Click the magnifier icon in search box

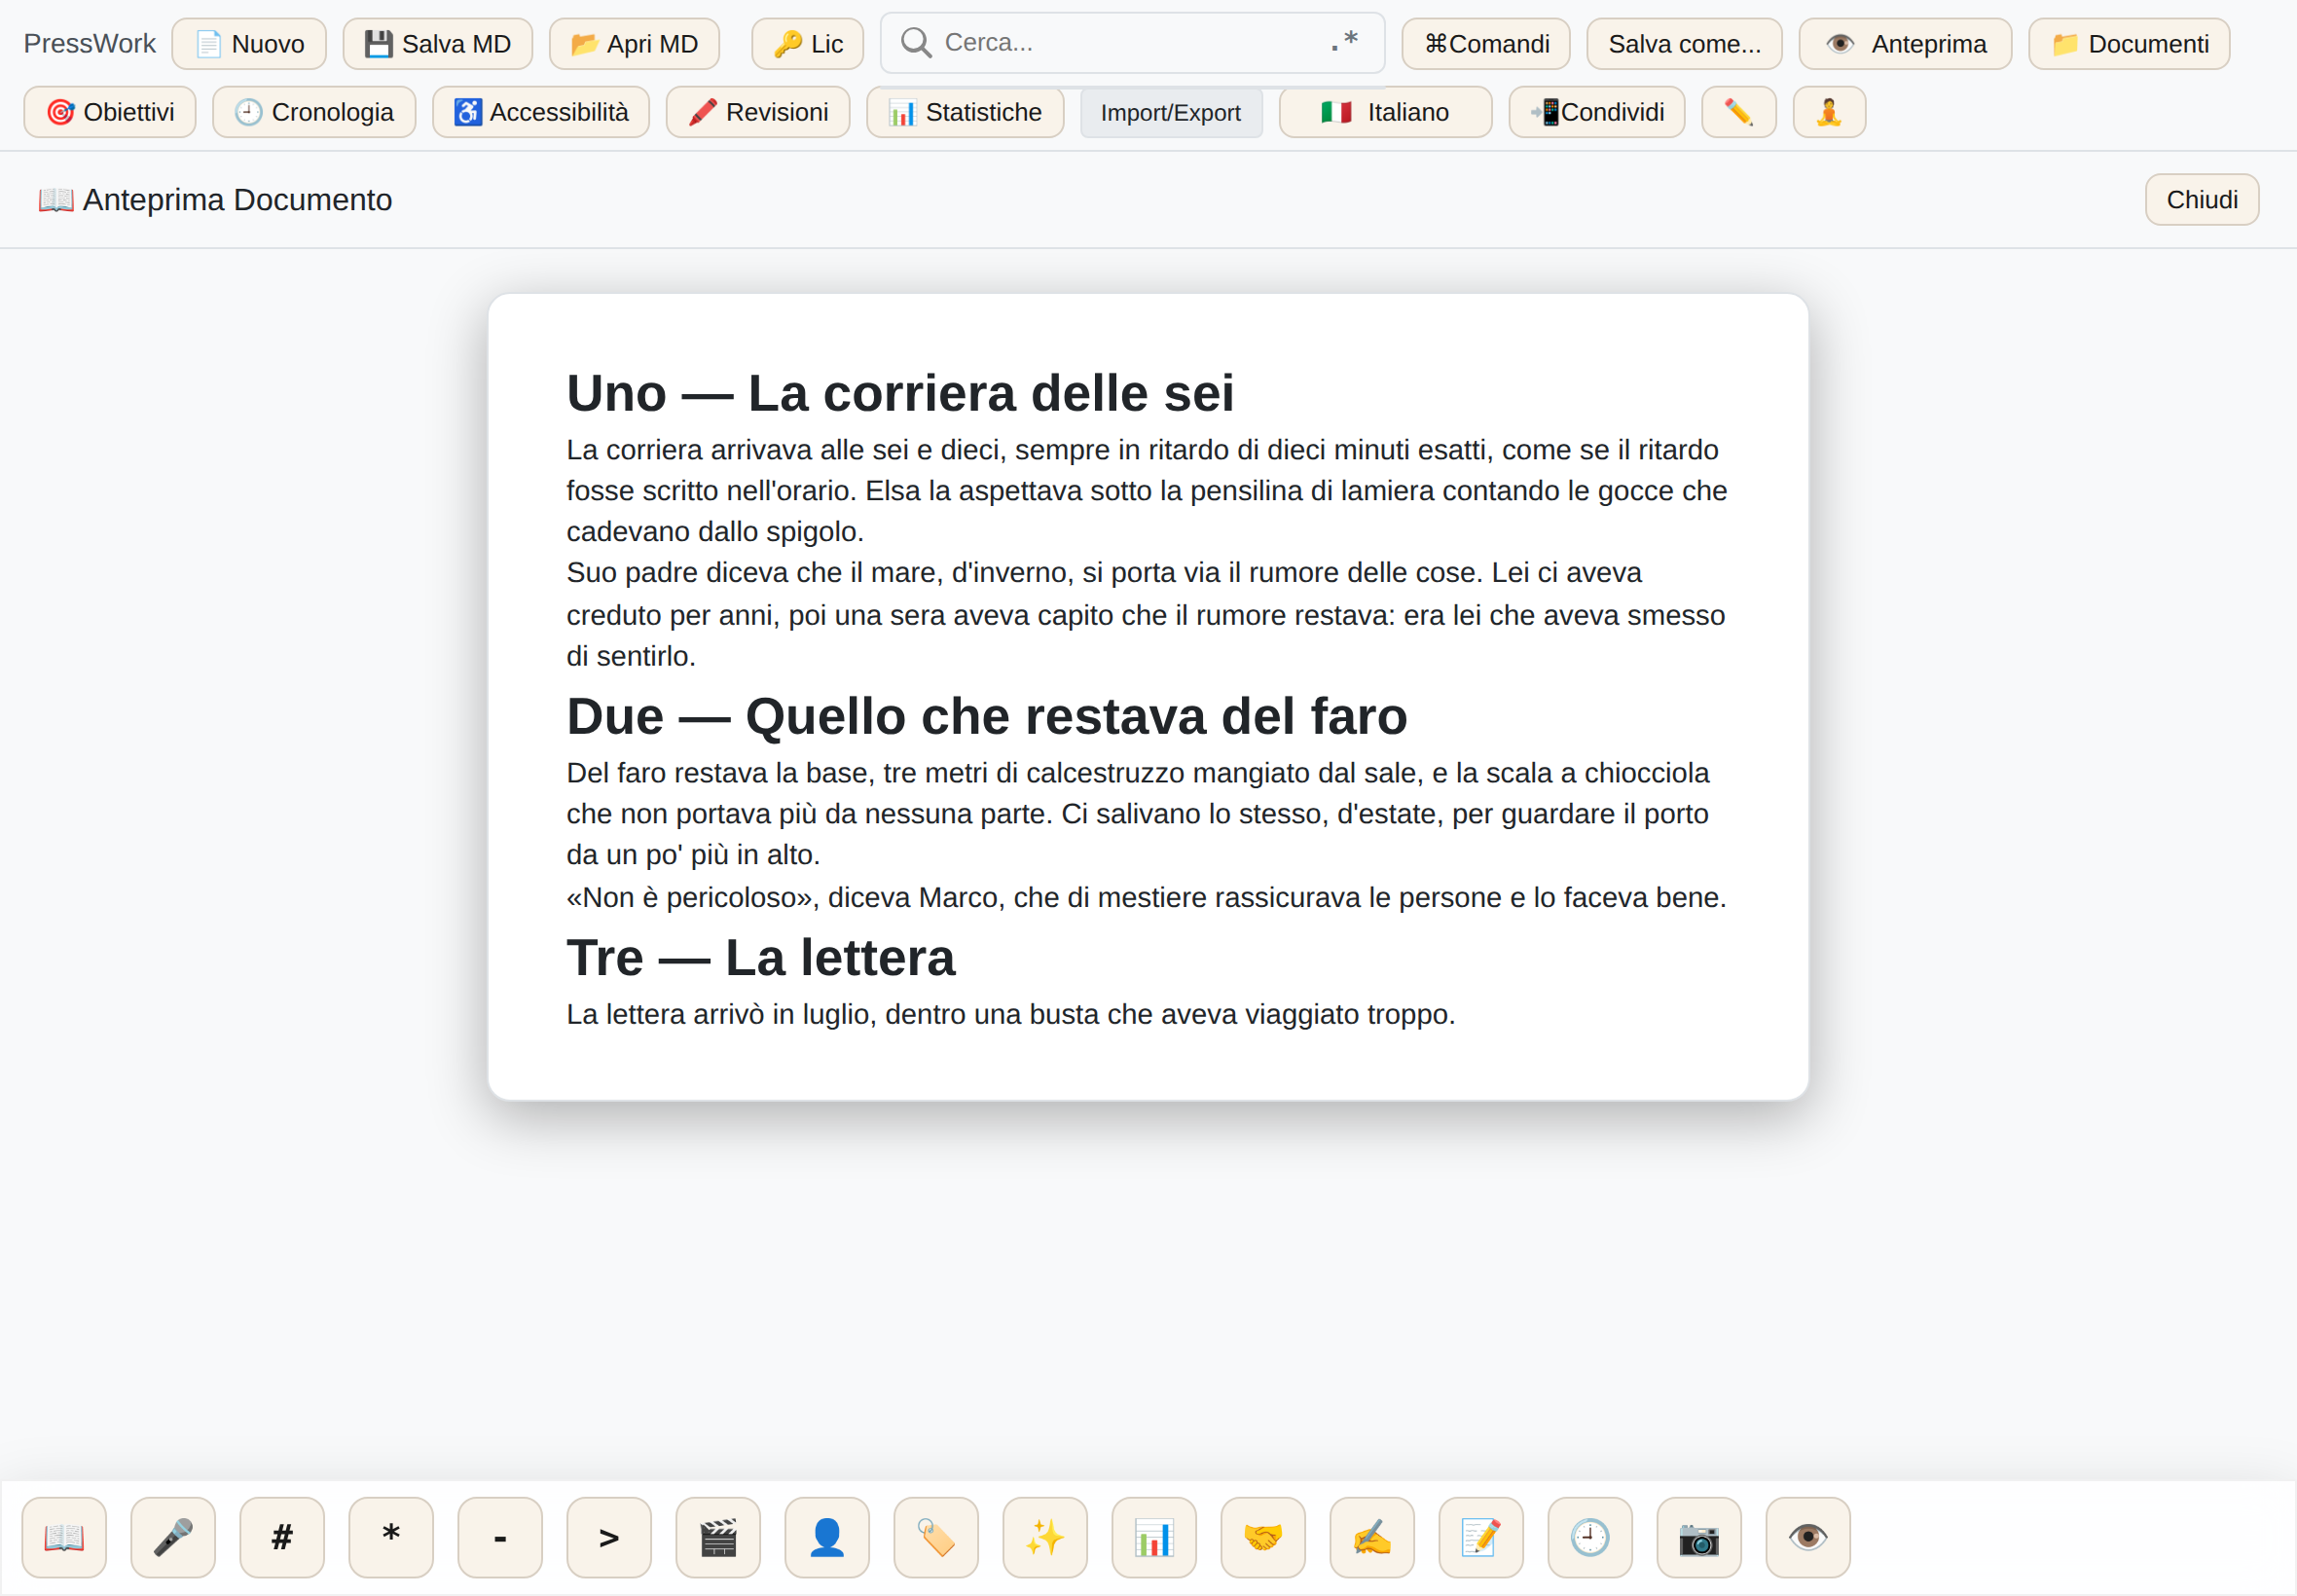916,42
